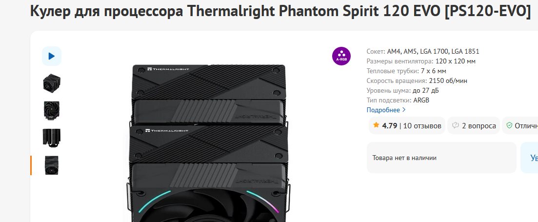Open the 10 отзывов reviews

point(422,126)
